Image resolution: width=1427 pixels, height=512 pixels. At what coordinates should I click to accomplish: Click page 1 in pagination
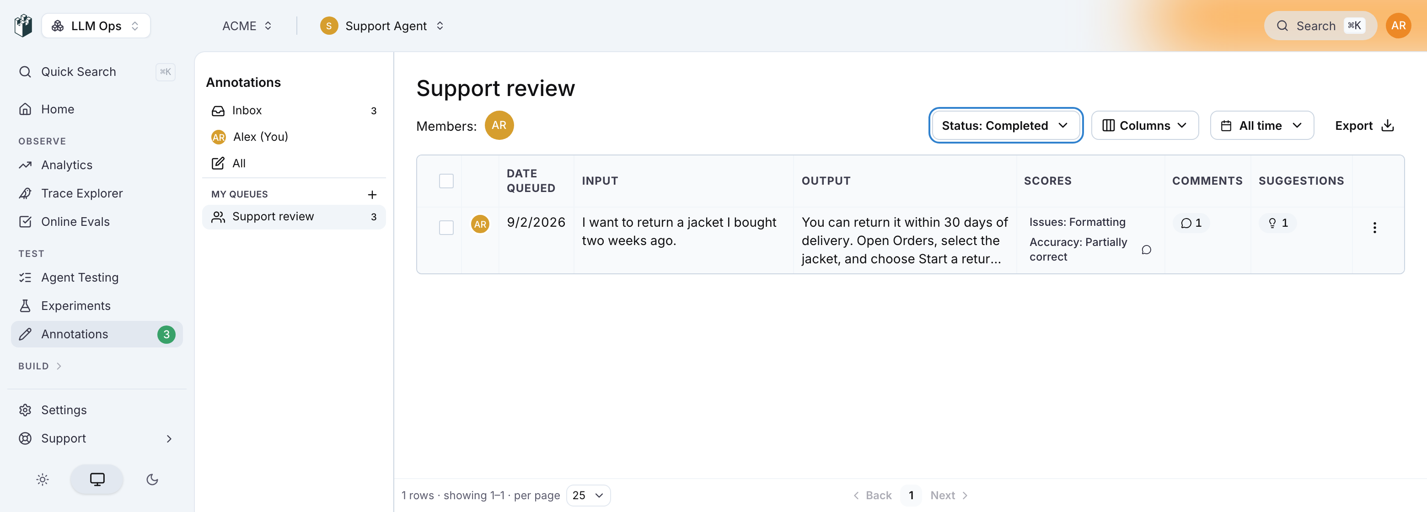pos(911,496)
